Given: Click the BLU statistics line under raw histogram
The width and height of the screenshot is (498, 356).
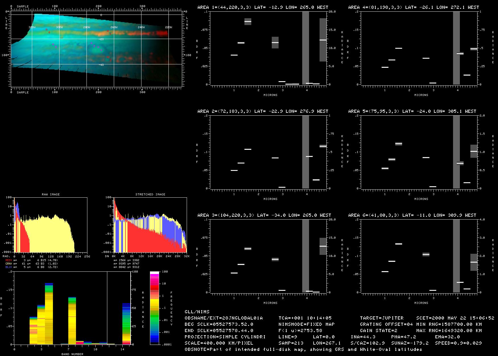Looking at the screenshot, I should [x=32, y=267].
